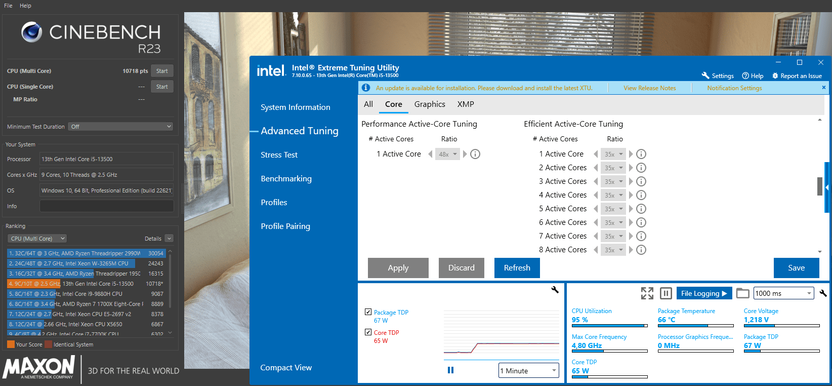The width and height of the screenshot is (832, 386).
Task: Show info for 7 Active Cores ratio
Action: 641,236
